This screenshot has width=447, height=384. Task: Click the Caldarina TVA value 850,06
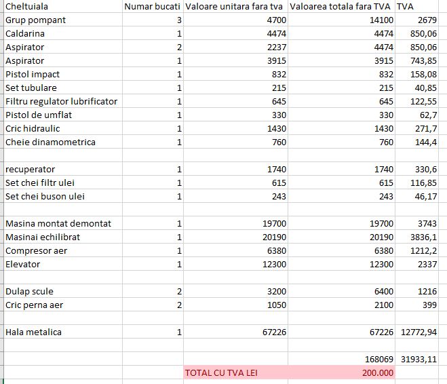tap(416, 33)
